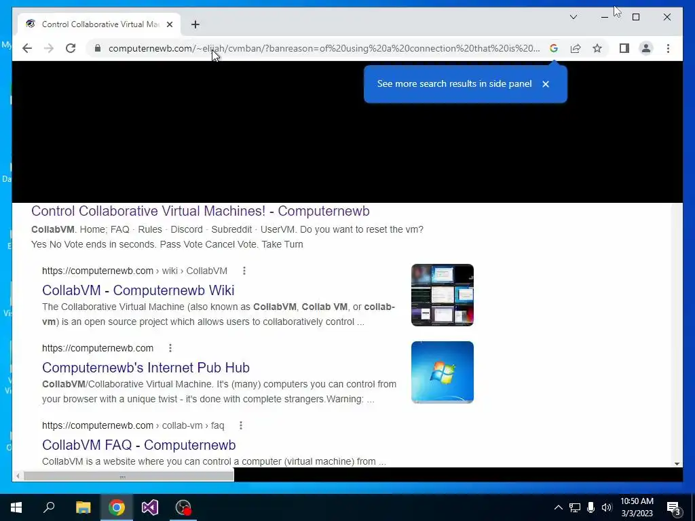This screenshot has height=521, width=695.
Task: Click the horizontal scrollbar thumb
Action: pyautogui.click(x=128, y=476)
